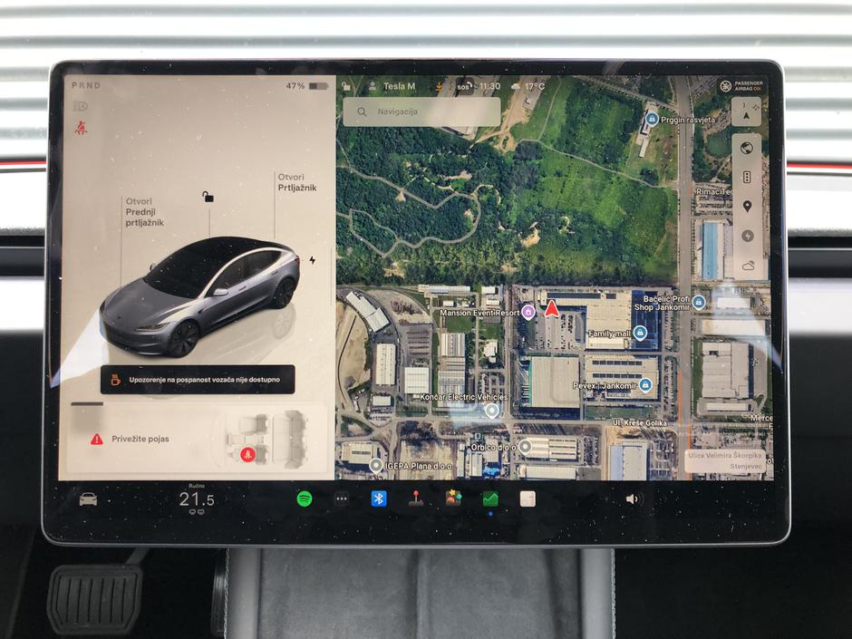Tap Otvori Prednji prtljažnik to open frunk
Image resolution: width=852 pixels, height=639 pixels.
pyautogui.click(x=144, y=212)
